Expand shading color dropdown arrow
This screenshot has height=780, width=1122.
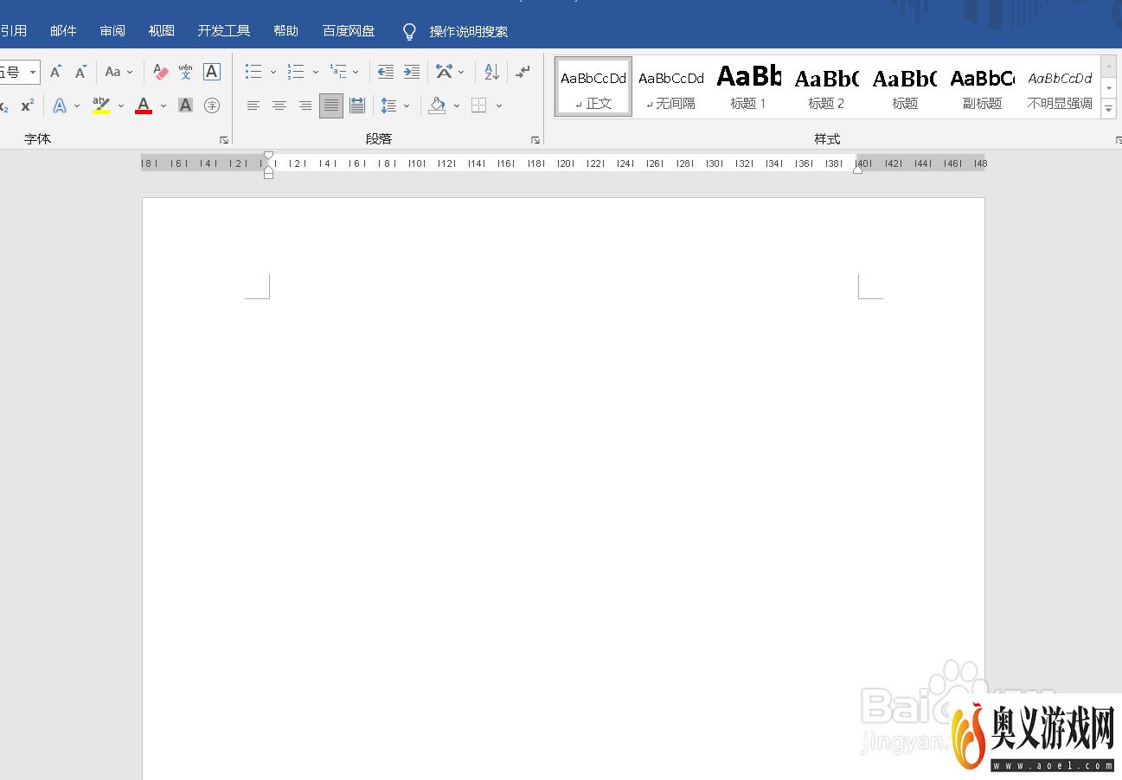457,106
